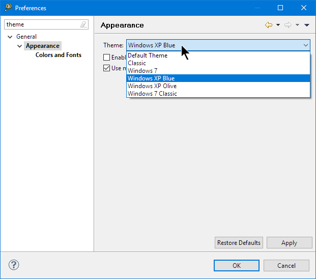
Task: Click the Preferences window app icon
Action: coord(9,8)
